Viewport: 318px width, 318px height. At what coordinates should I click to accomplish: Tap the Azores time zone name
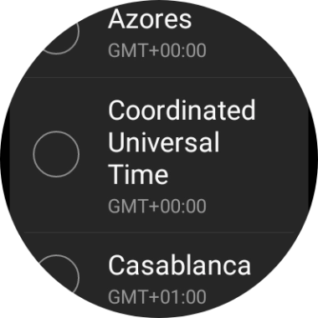click(150, 19)
